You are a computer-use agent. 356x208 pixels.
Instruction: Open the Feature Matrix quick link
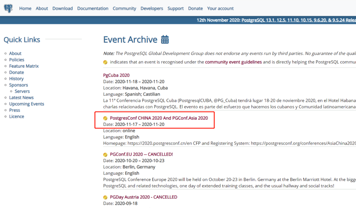coord(24,66)
